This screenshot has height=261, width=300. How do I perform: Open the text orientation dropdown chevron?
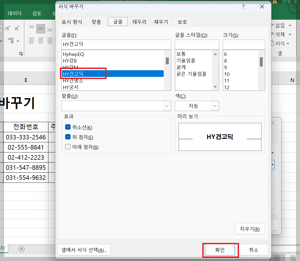click(18, 41)
